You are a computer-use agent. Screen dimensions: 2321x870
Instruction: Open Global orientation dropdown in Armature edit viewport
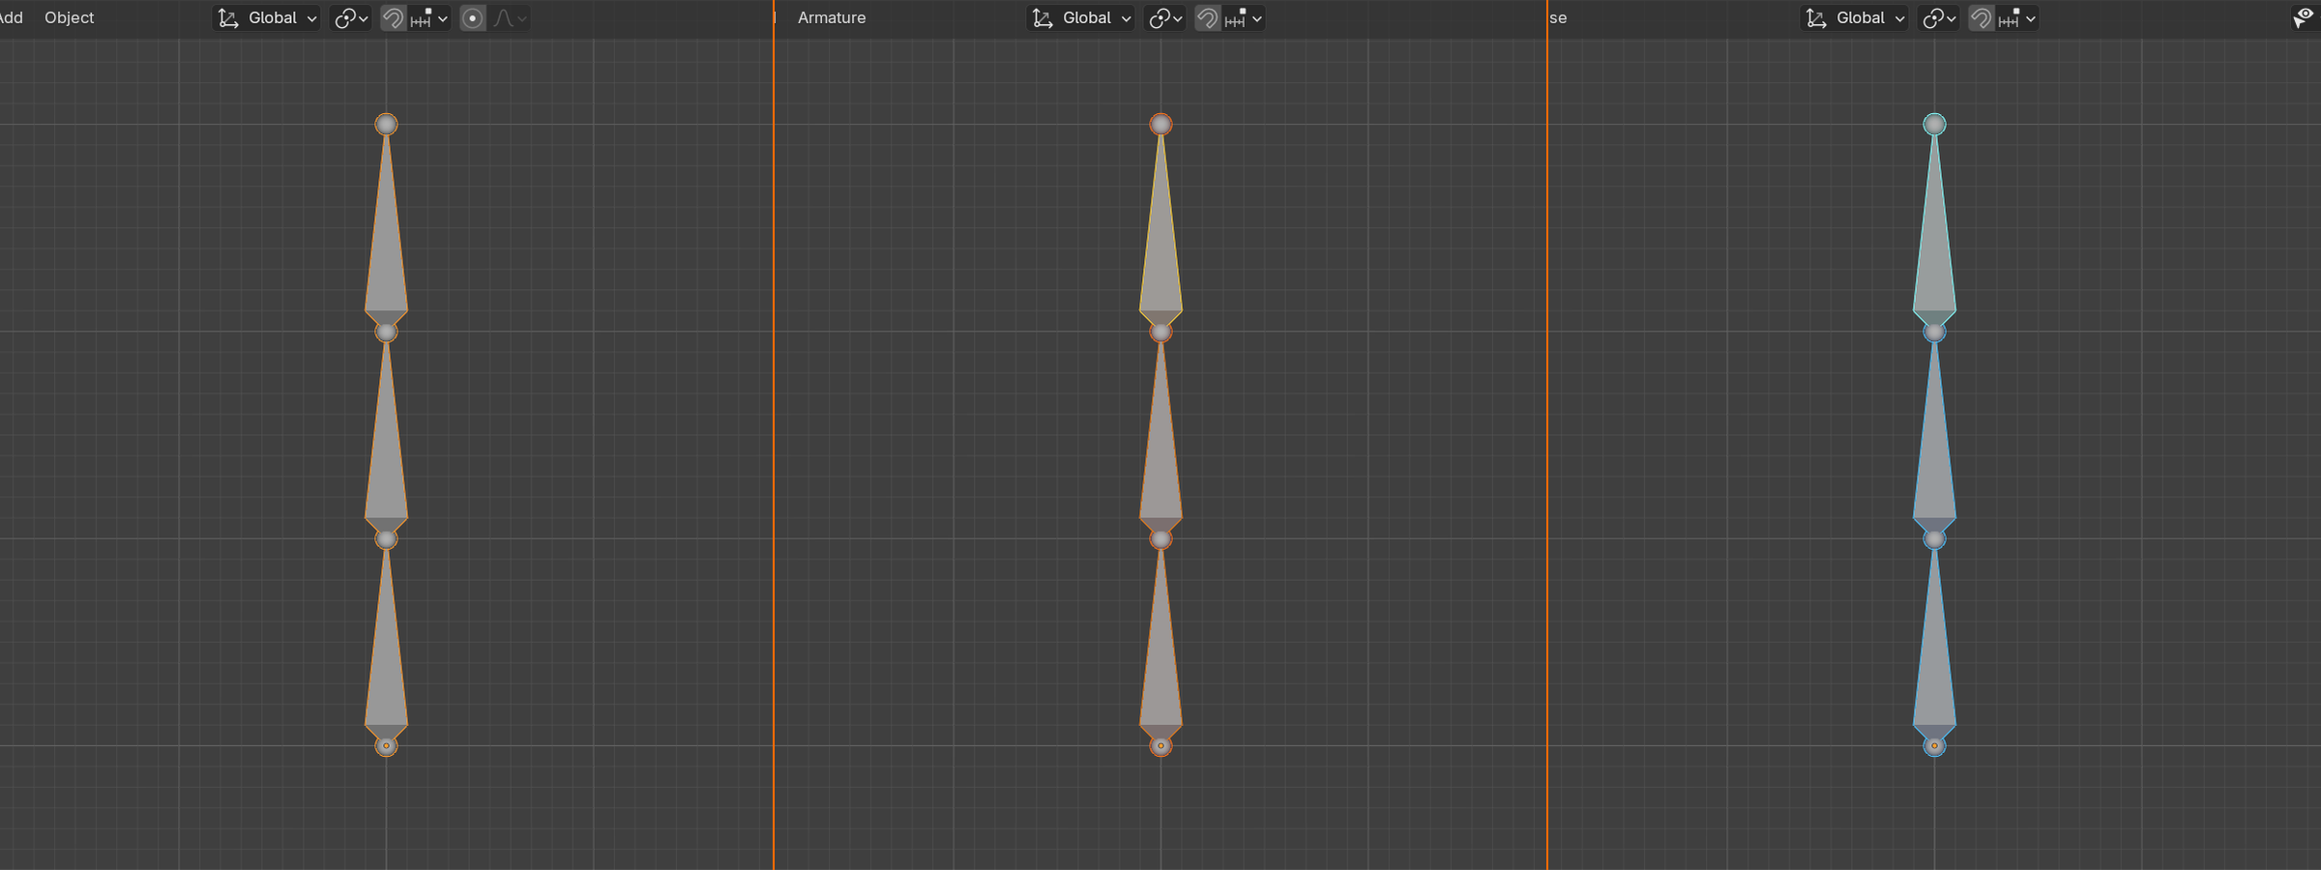point(1081,17)
